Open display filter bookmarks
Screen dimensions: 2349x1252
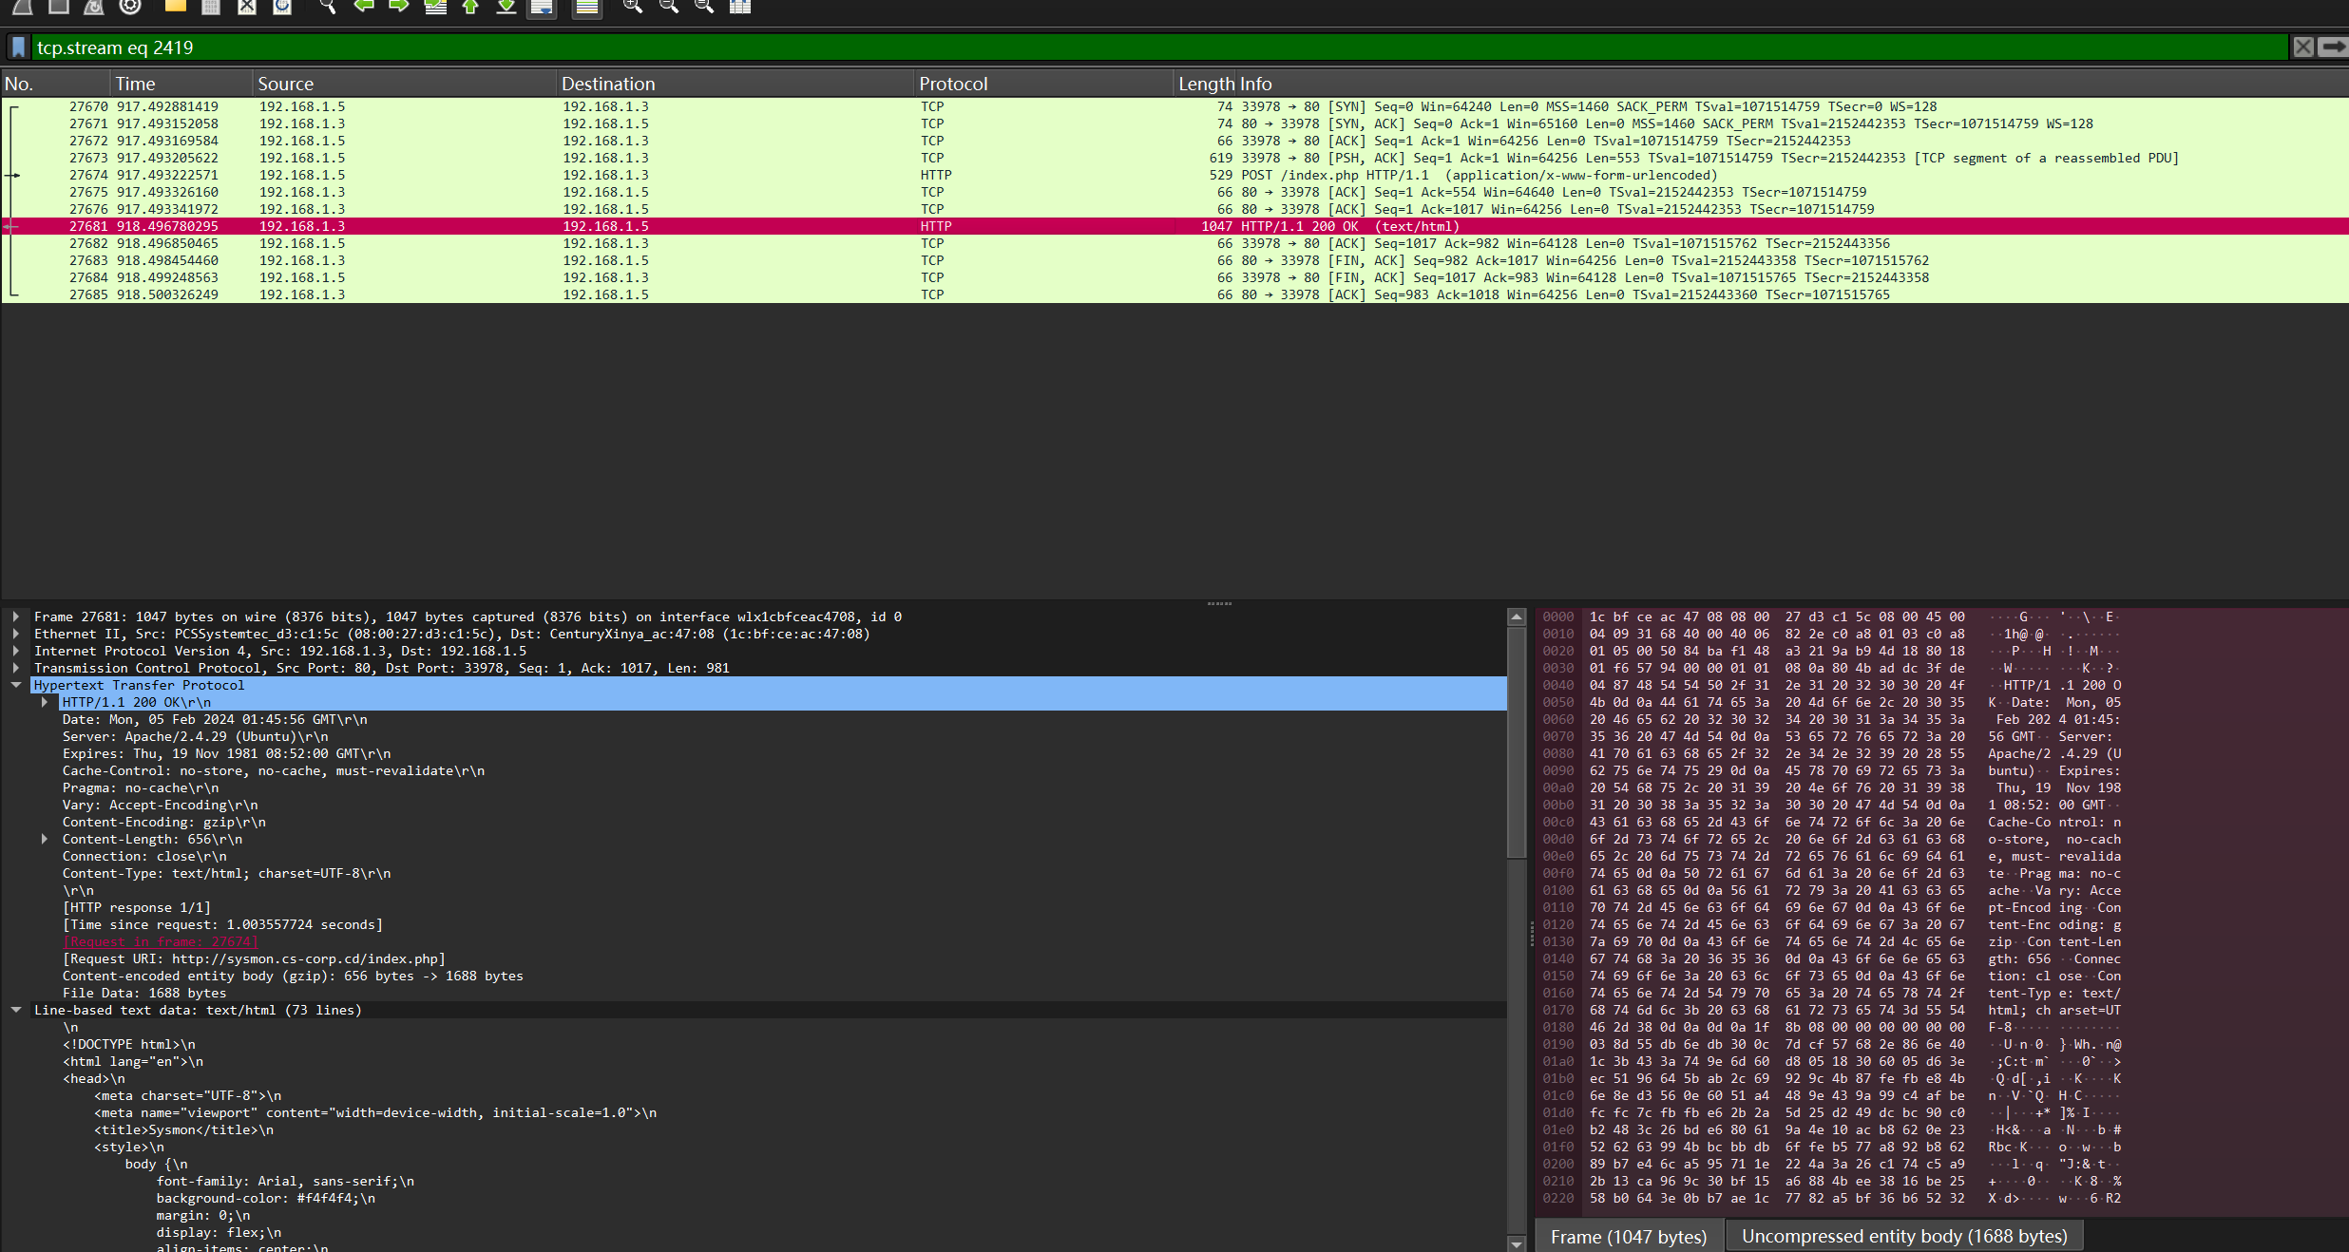pos(18,47)
